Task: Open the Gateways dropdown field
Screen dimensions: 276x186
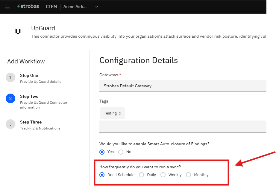Action: pos(183,86)
